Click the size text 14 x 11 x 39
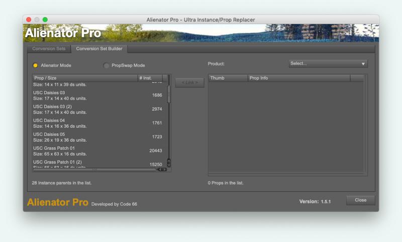The image size is (402, 242). coord(60,85)
